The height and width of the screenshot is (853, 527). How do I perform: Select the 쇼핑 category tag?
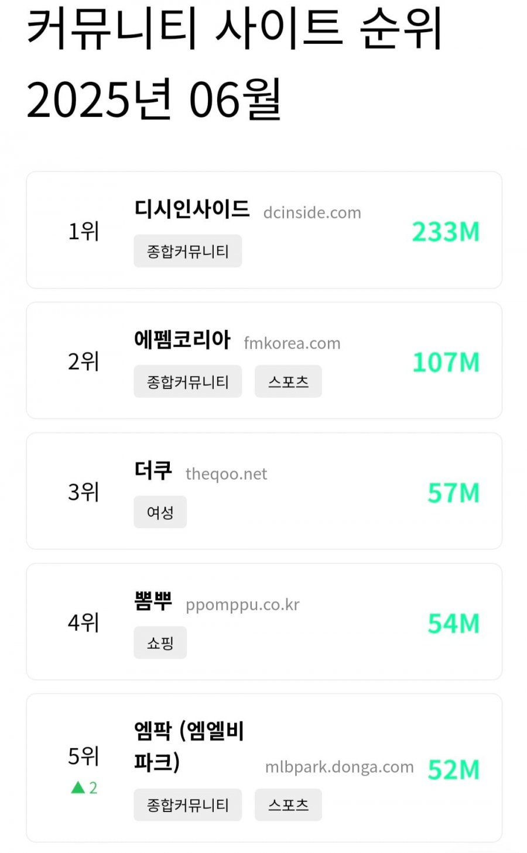[x=160, y=642]
